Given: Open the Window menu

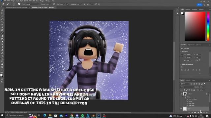Looking at the screenshot, I should 48,1.
